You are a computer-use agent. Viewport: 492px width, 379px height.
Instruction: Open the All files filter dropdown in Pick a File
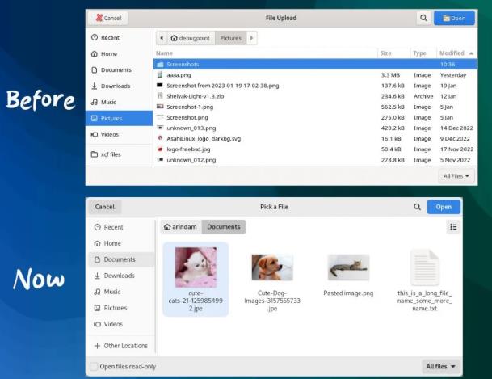[440, 366]
